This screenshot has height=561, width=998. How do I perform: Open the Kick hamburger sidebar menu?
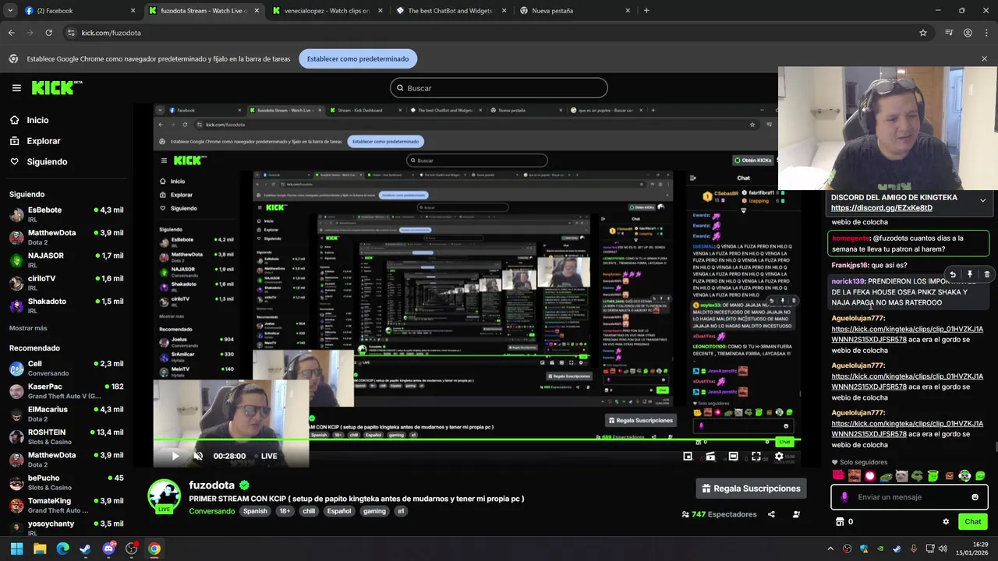point(16,88)
